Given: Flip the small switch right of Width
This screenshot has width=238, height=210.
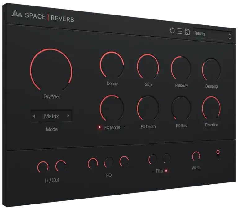Looking at the screenshot, I should (x=218, y=155).
